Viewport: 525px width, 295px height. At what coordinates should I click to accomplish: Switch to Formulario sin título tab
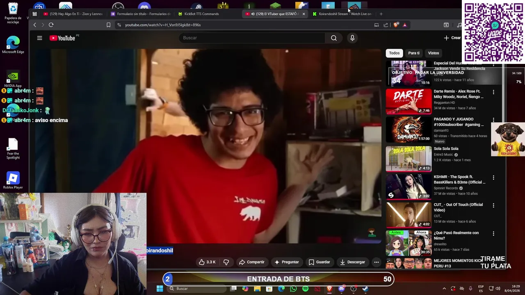click(x=140, y=14)
